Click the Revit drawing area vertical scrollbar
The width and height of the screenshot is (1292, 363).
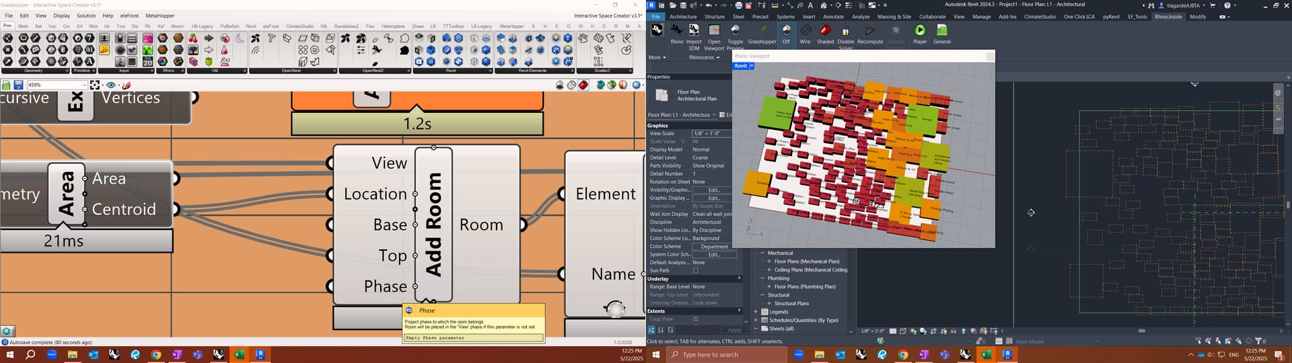click(1288, 204)
